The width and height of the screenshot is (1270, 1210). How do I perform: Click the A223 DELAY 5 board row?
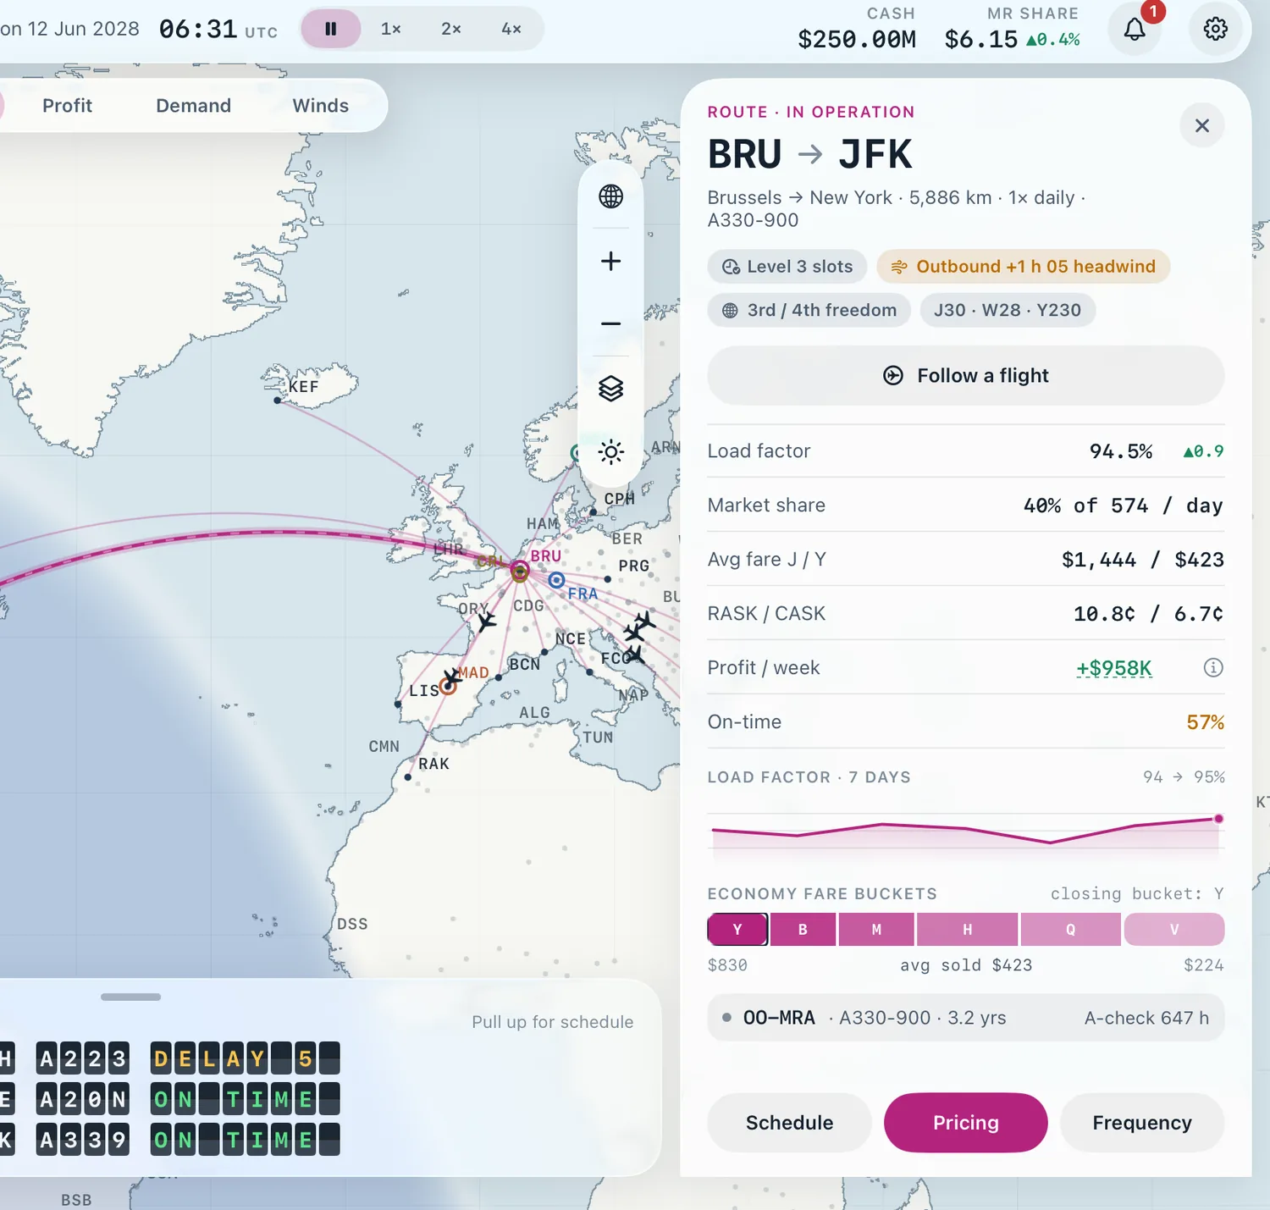click(x=170, y=1058)
